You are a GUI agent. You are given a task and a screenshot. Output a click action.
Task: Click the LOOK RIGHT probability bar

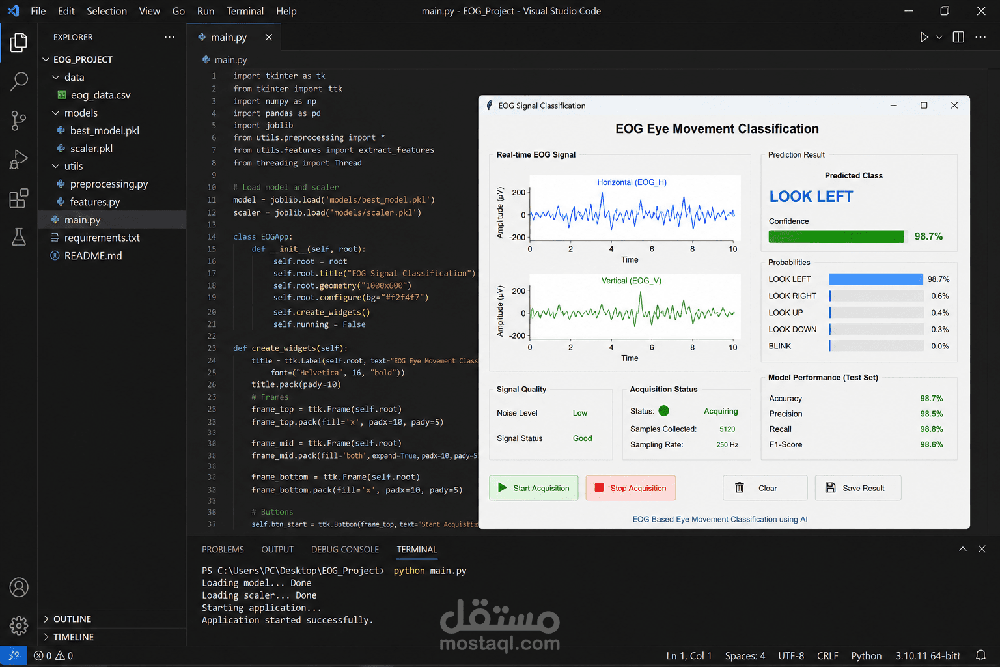[876, 296]
